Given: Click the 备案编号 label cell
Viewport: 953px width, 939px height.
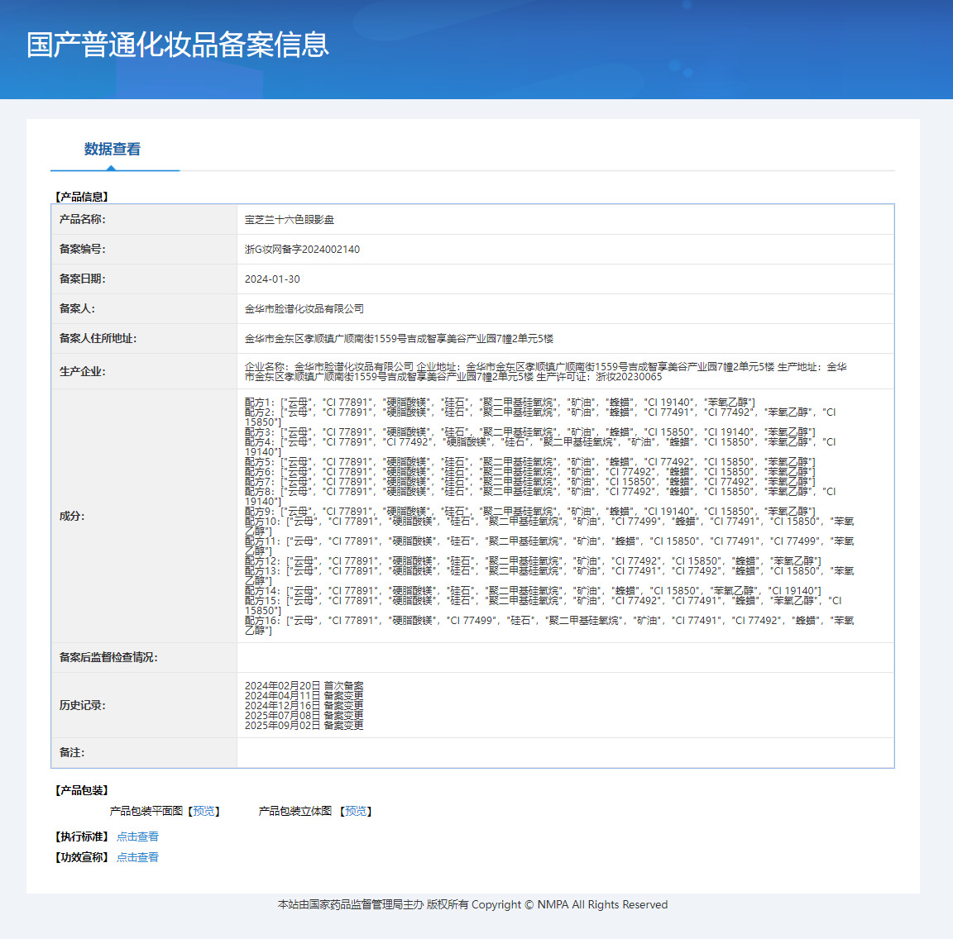Looking at the screenshot, I should point(144,249).
